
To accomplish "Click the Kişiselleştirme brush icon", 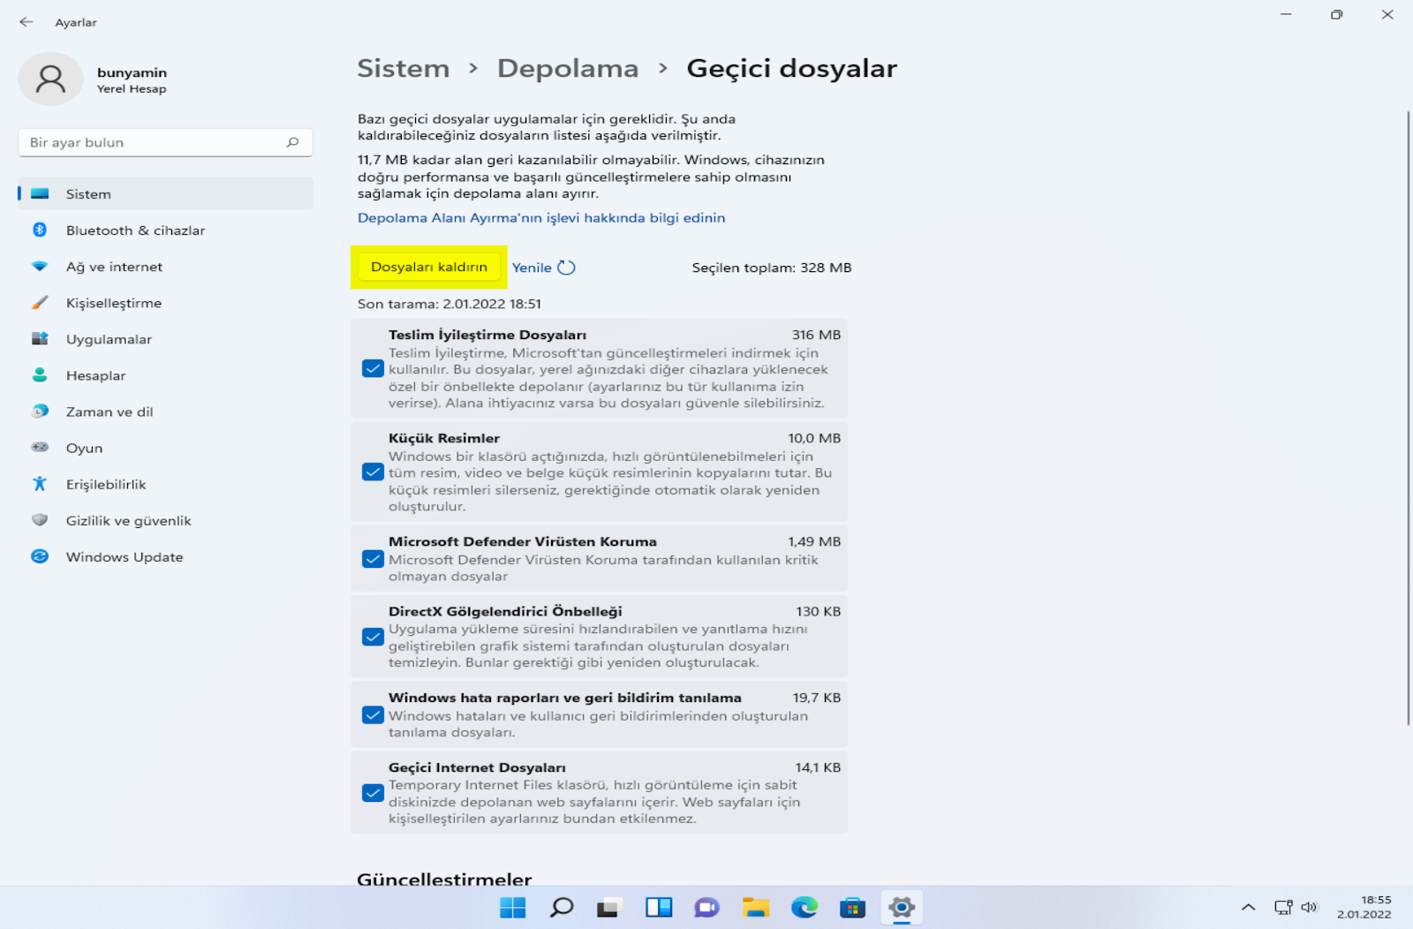I will 40,303.
